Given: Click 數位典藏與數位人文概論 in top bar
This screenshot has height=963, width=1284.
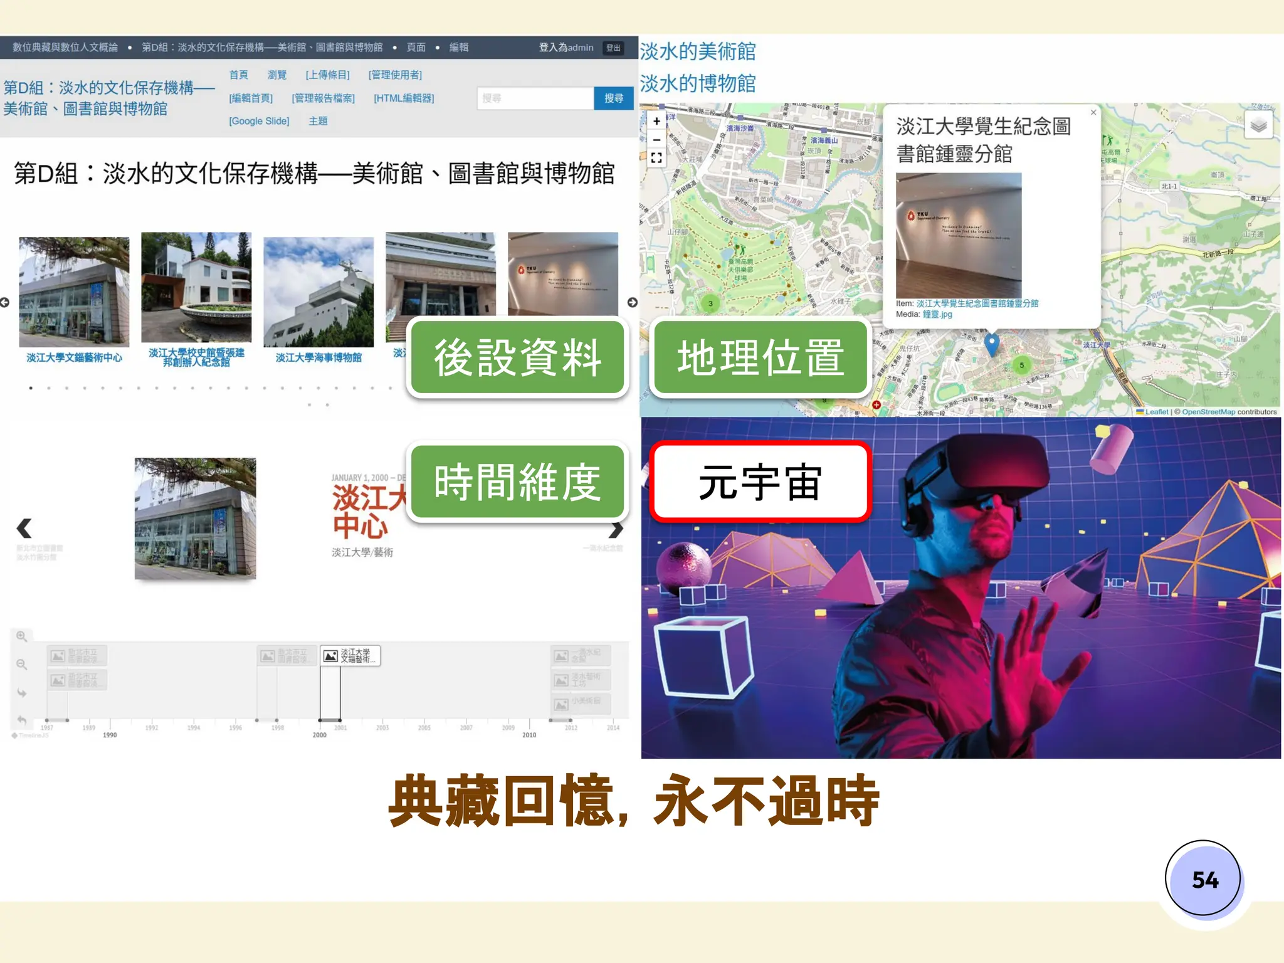Looking at the screenshot, I should pos(65,48).
